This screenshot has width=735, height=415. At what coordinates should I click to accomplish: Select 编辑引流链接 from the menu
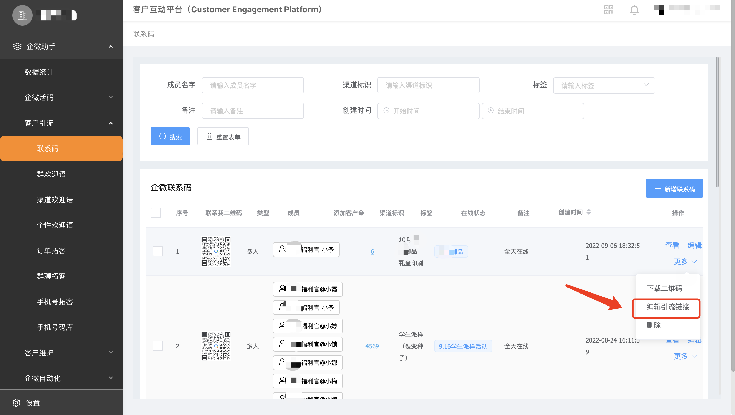(x=668, y=307)
